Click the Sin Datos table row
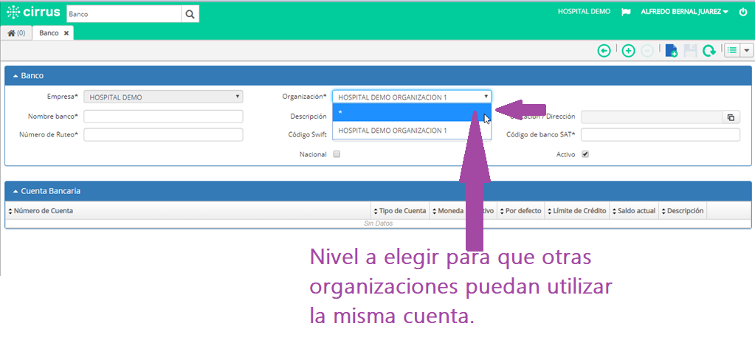755x343 pixels. click(378, 224)
